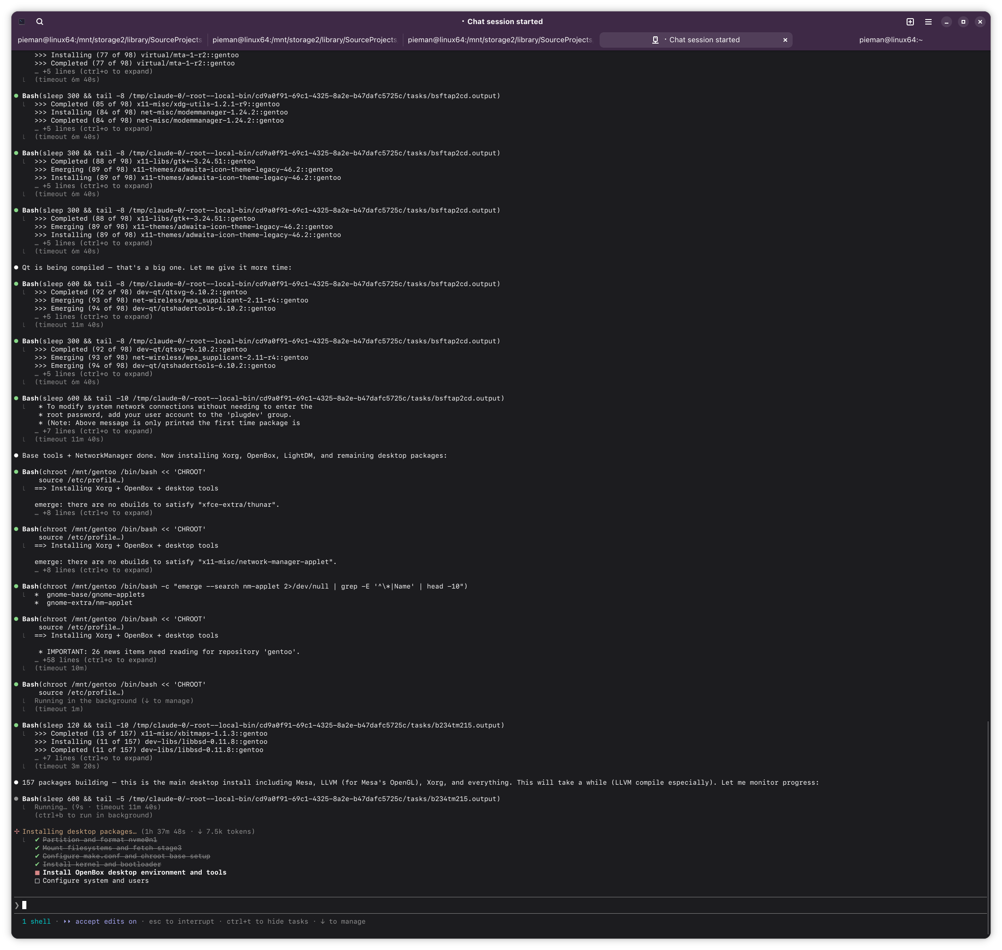Click the 1 shell indicator in status line
1002x950 pixels.
coord(36,922)
